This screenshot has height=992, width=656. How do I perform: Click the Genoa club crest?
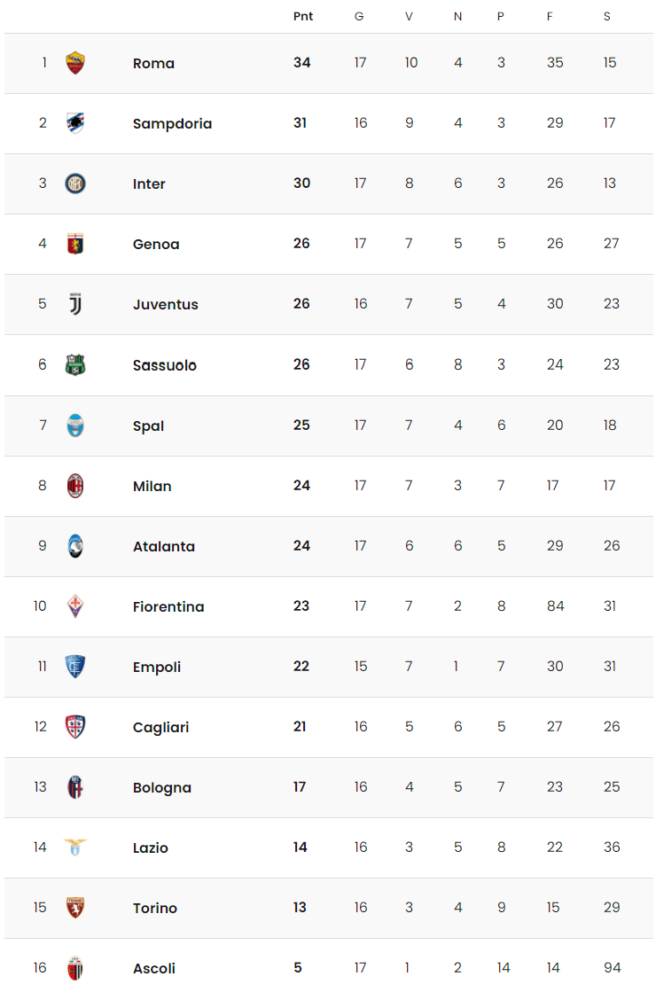point(75,244)
